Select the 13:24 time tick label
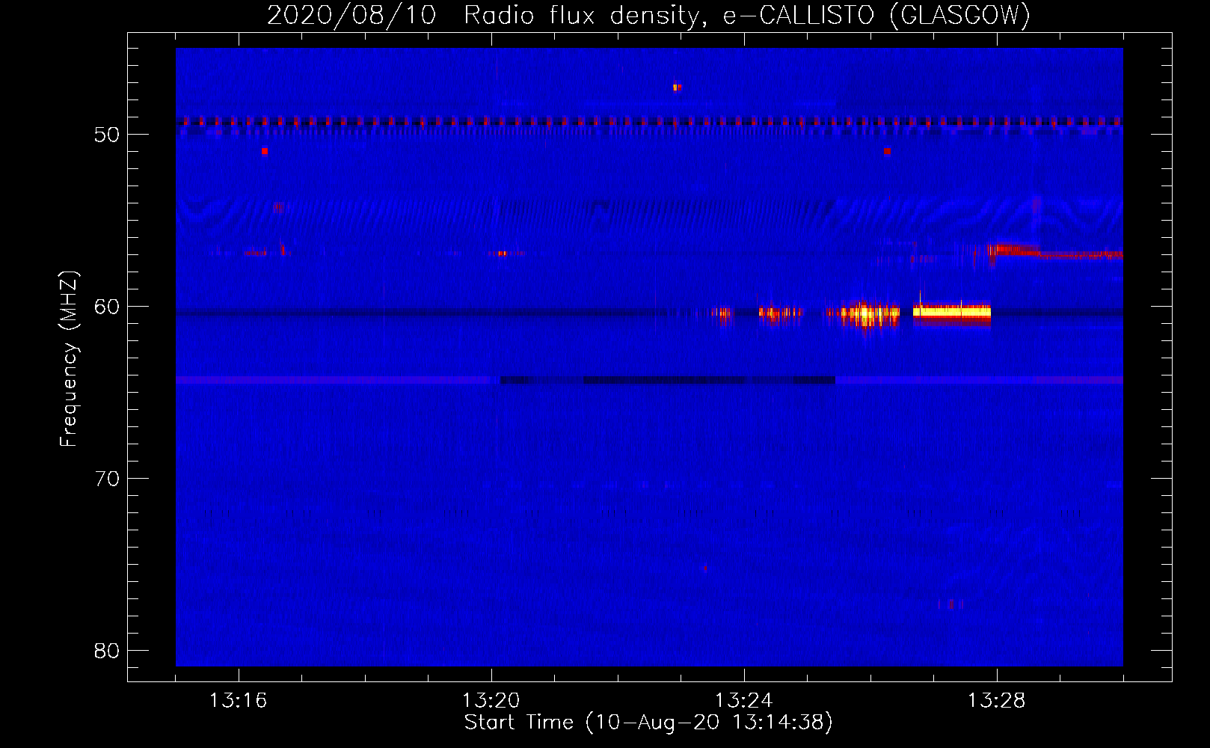 pos(743,700)
